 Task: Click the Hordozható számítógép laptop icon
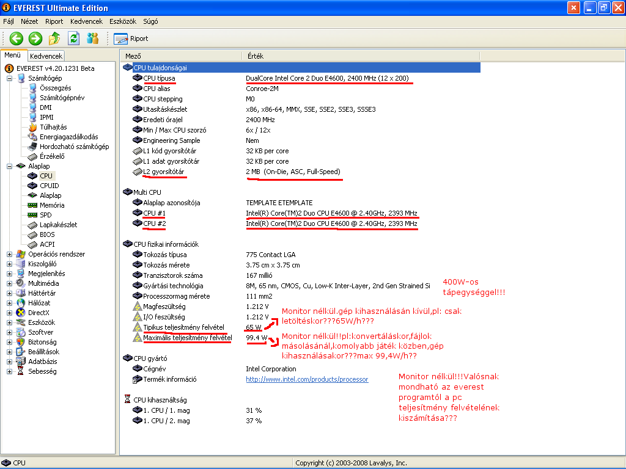(x=33, y=147)
